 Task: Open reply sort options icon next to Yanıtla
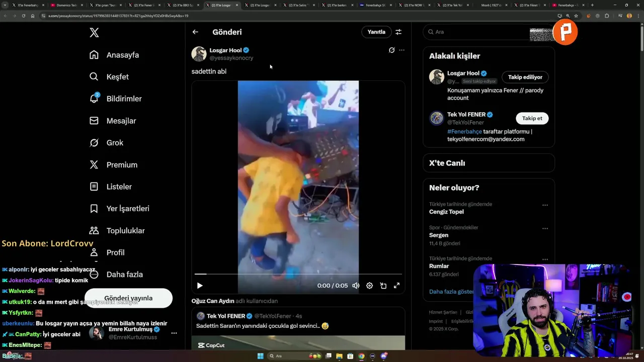click(398, 32)
